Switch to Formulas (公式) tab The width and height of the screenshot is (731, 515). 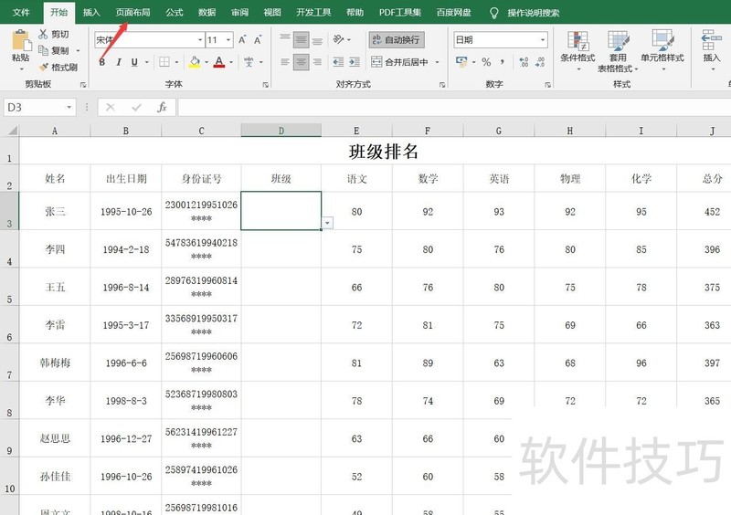(174, 13)
